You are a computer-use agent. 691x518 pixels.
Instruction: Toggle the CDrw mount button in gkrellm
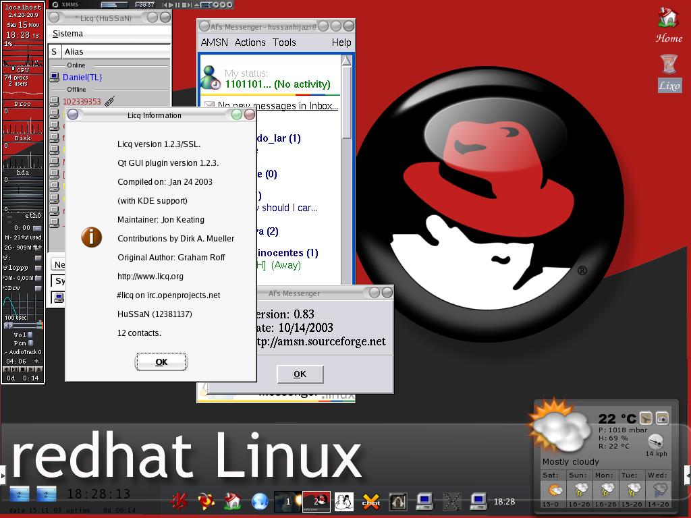click(x=38, y=289)
